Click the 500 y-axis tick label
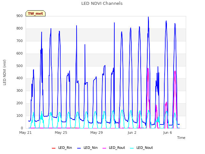Viewport: 205px width, 154px height. click(20, 66)
